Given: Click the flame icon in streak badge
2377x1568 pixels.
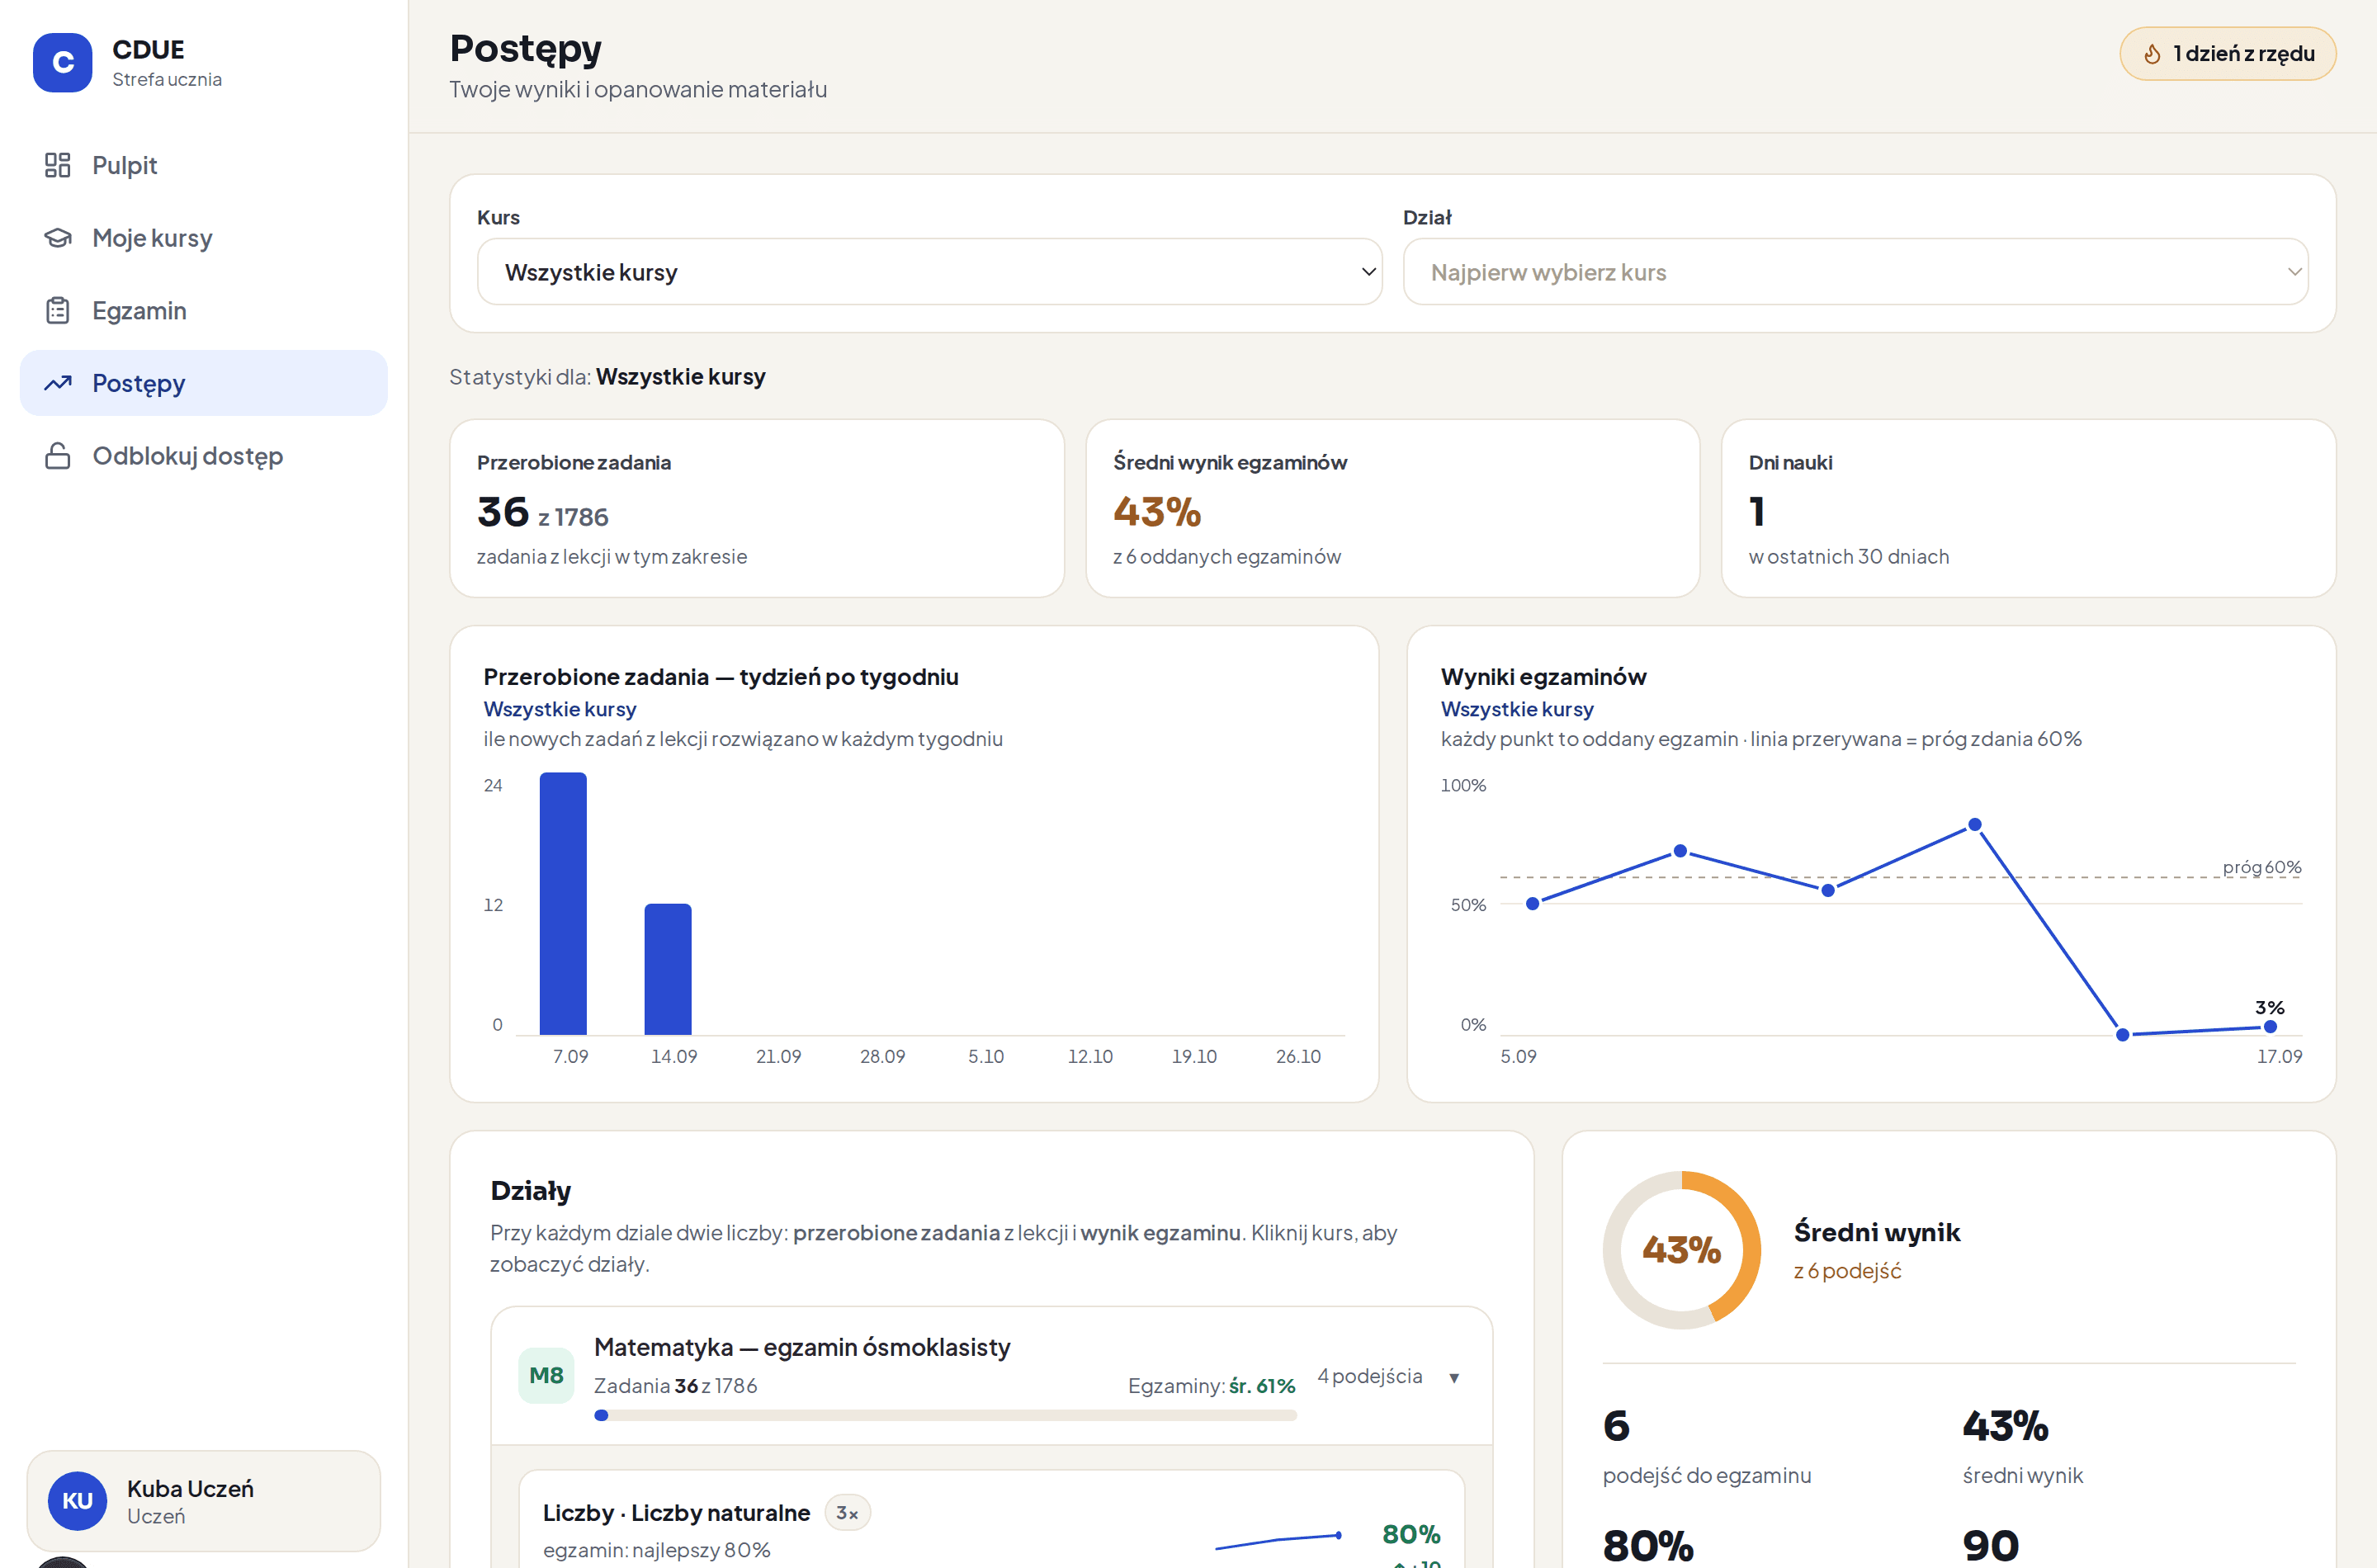Looking at the screenshot, I should 2152,54.
